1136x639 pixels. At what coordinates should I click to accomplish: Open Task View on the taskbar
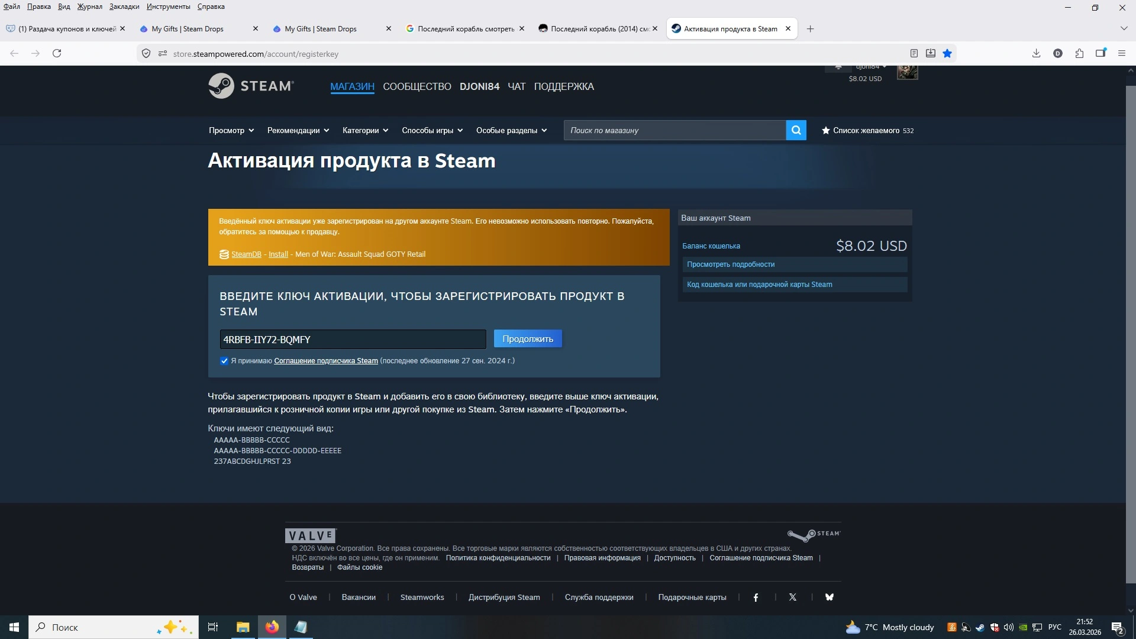pos(213,627)
